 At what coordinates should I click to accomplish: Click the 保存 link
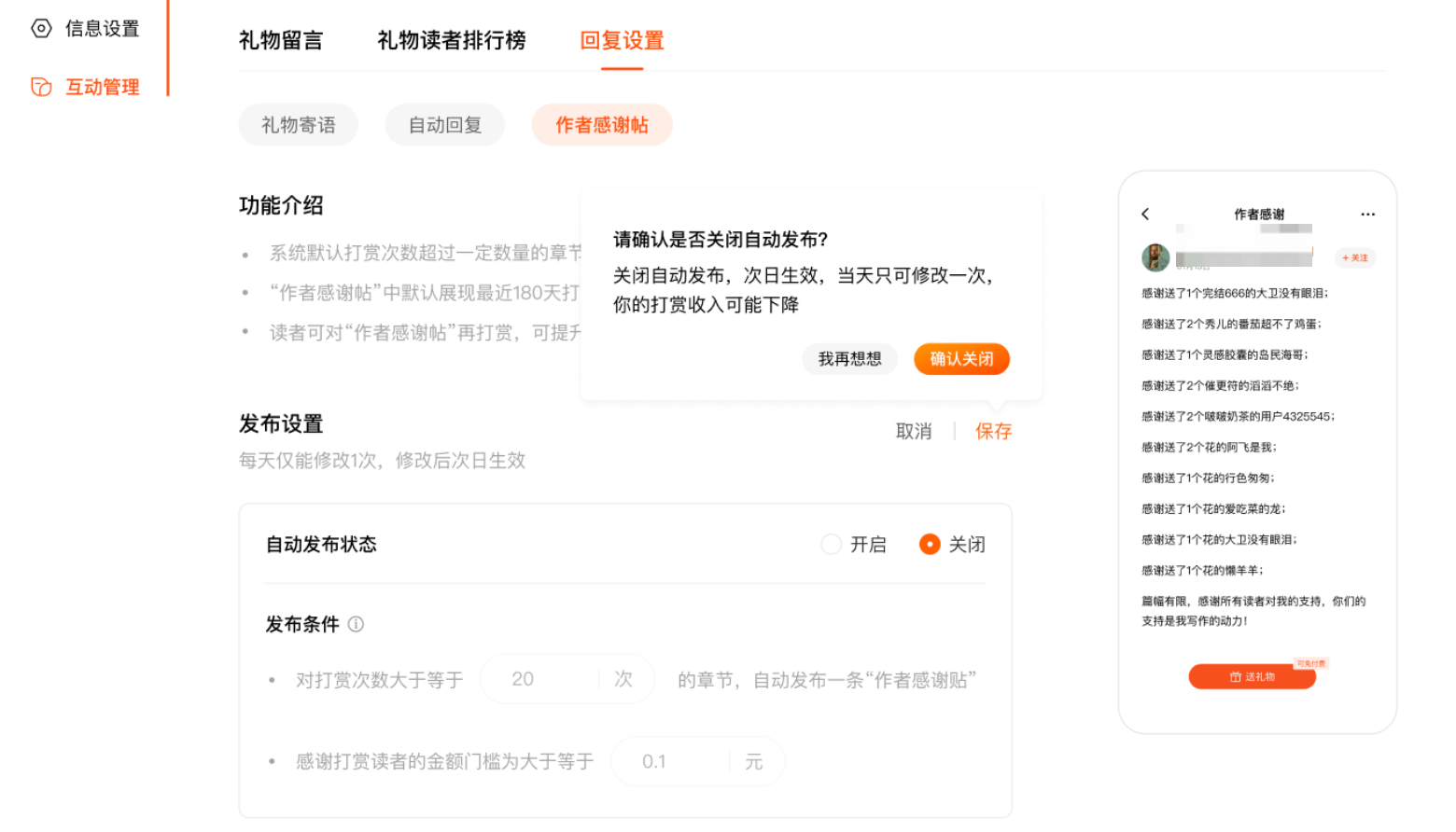point(993,431)
